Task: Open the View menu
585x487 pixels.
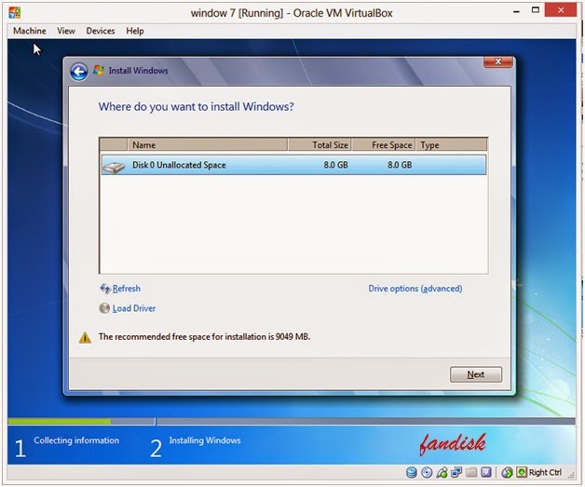Action: point(66,31)
